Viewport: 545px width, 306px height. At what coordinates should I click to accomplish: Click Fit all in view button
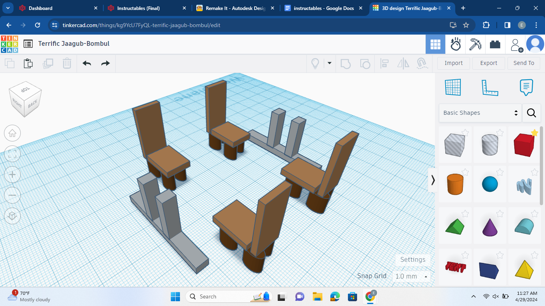(x=12, y=154)
